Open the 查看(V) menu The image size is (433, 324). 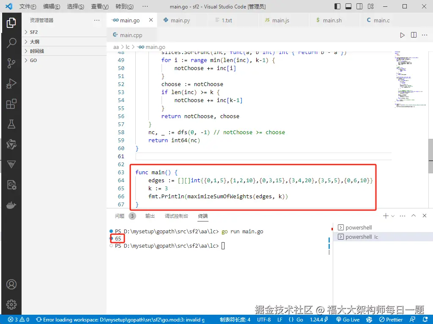point(100,6)
